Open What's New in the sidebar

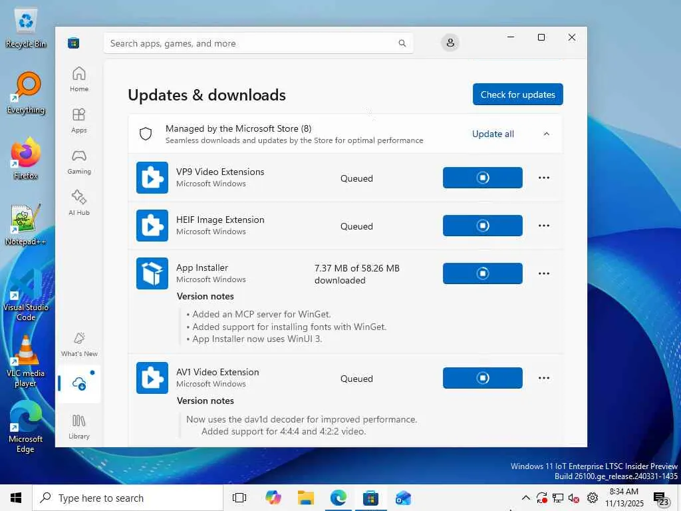79,345
